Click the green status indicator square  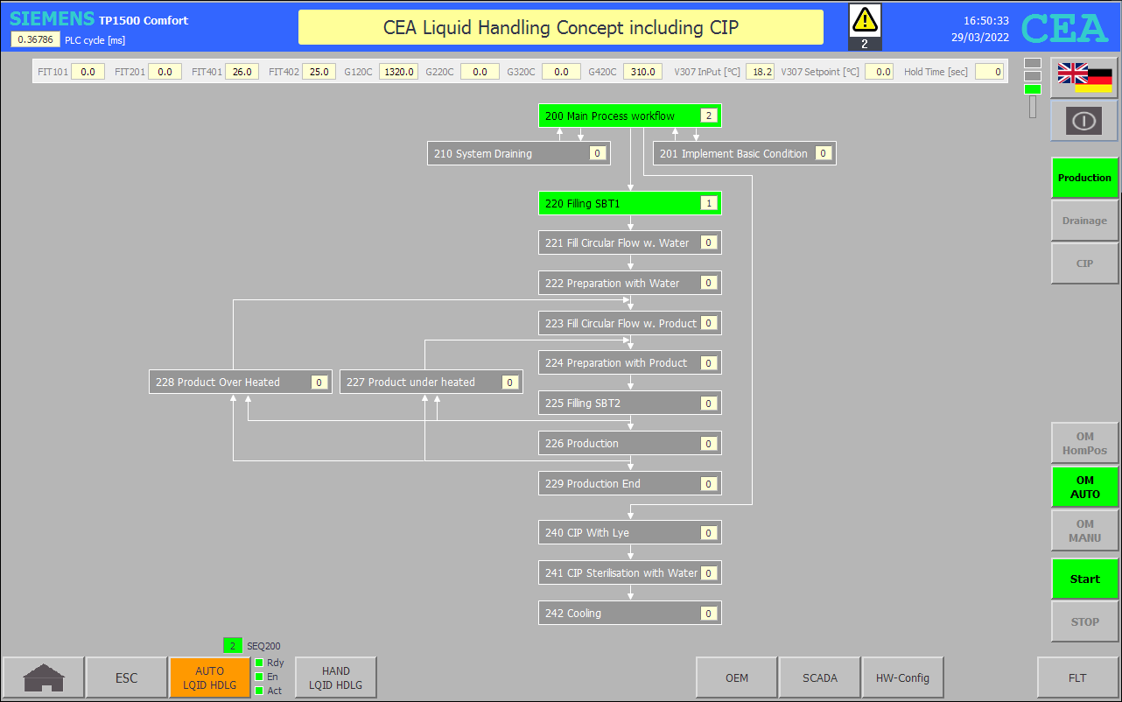tap(1033, 89)
